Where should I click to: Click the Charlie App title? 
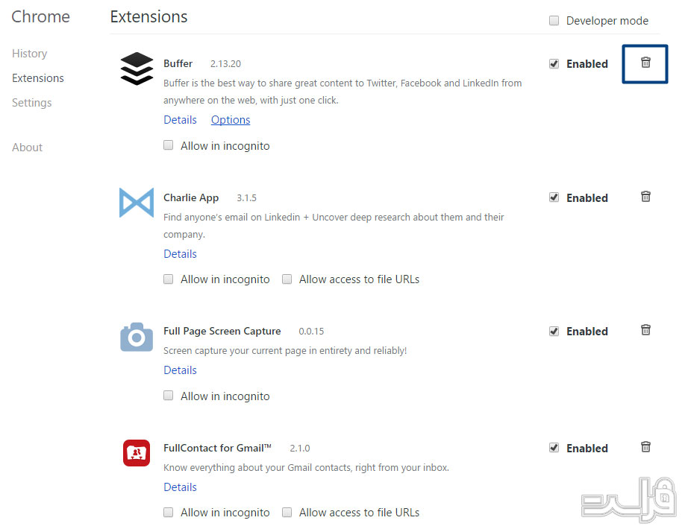point(191,198)
